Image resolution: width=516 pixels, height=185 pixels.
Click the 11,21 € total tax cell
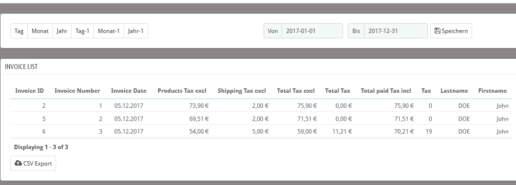click(342, 131)
